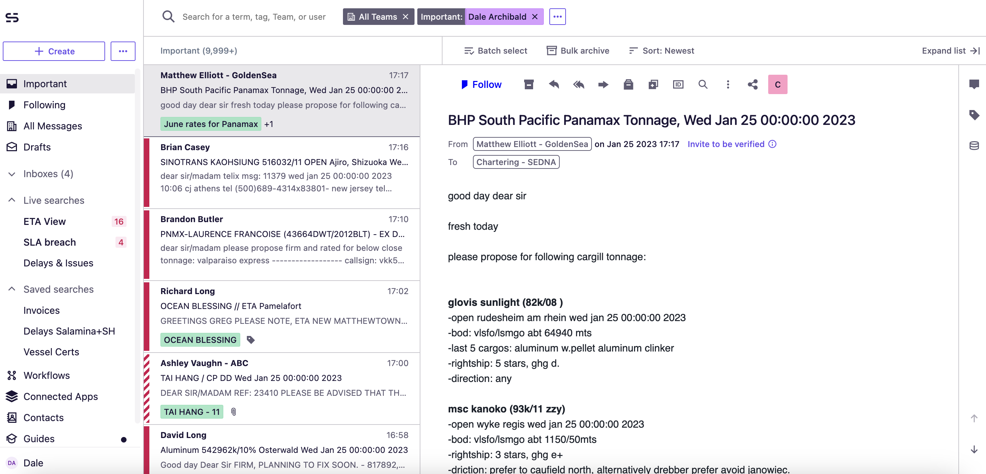Open the Important folder
Screen dimensions: 986x474
[67, 83]
